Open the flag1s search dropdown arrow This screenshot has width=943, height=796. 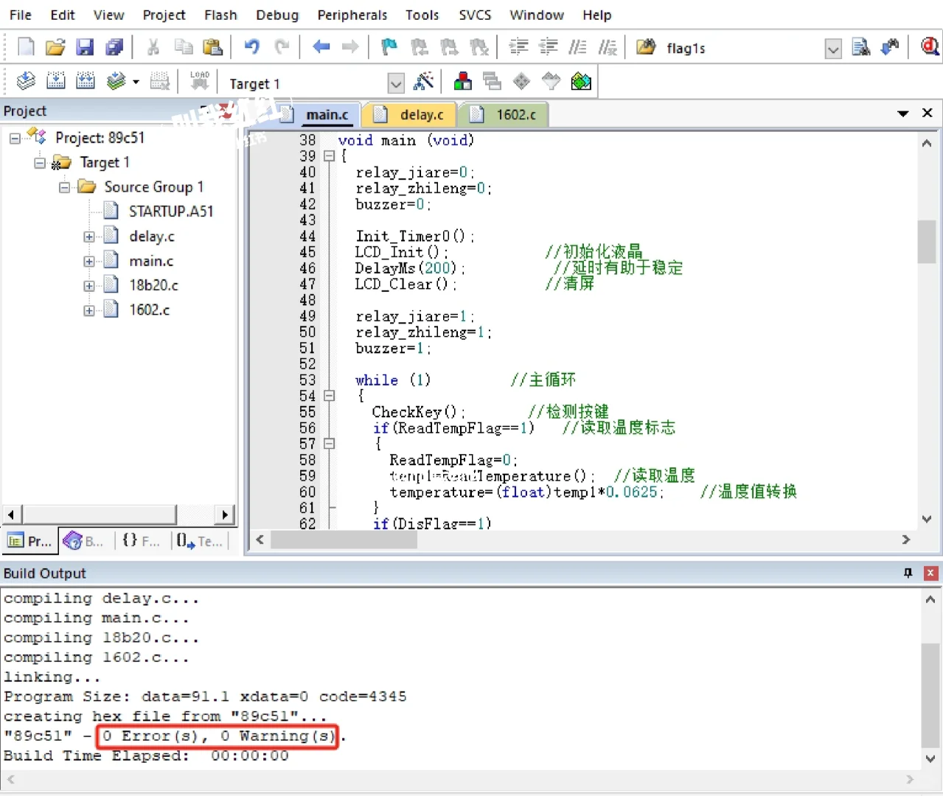click(x=832, y=49)
